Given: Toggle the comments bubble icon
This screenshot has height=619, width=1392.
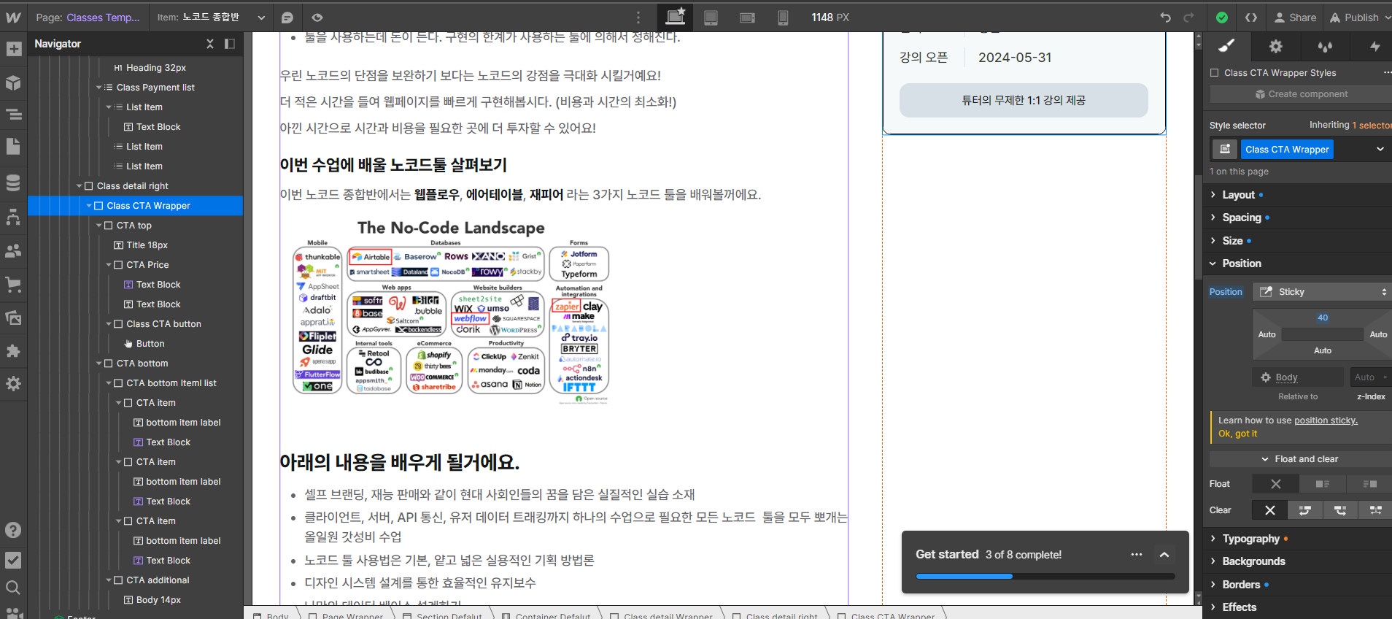Looking at the screenshot, I should pyautogui.click(x=287, y=18).
